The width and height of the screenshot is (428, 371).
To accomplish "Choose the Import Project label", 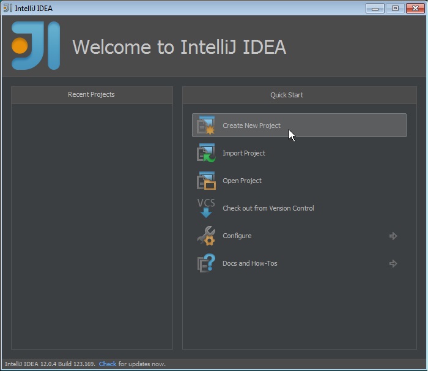I will (x=244, y=153).
